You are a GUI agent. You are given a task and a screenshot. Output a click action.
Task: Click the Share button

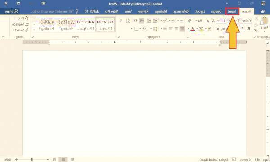(11, 11)
